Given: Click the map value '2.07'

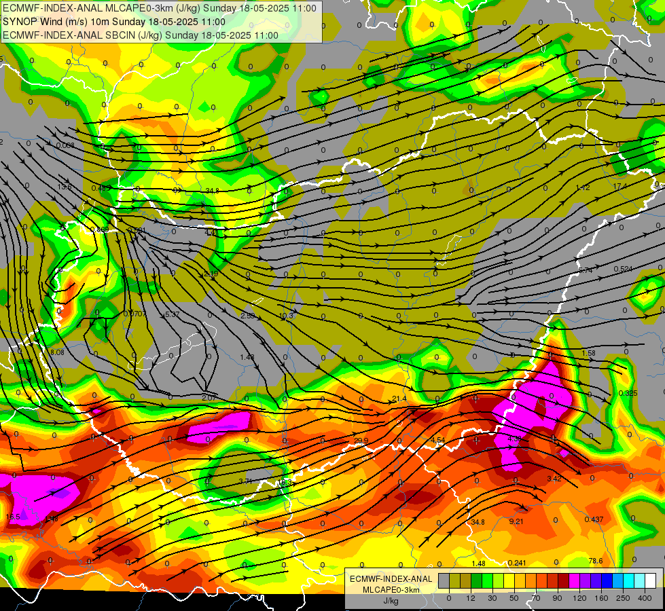Looking at the screenshot, I should [209, 398].
